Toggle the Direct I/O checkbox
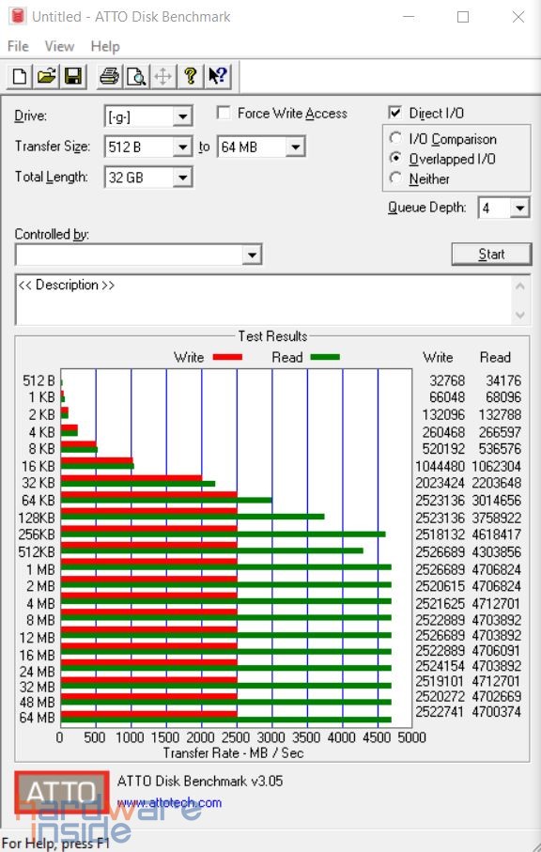541x852 pixels. [395, 113]
